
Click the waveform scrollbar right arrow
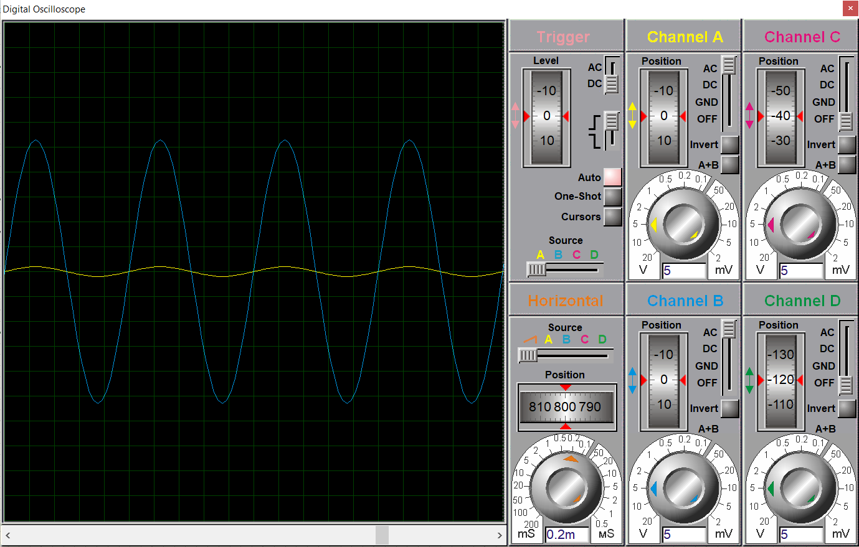point(500,535)
